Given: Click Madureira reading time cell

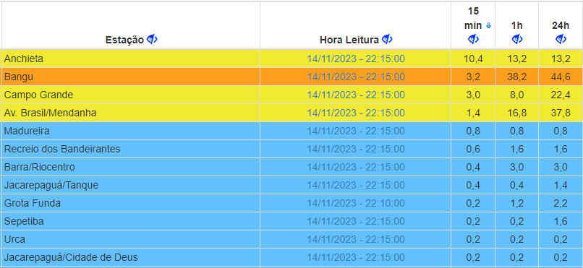Looking at the screenshot, I should click(356, 131).
